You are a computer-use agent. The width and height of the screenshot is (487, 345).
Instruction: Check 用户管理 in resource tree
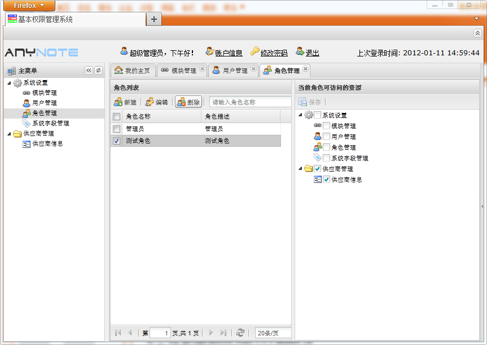[326, 136]
